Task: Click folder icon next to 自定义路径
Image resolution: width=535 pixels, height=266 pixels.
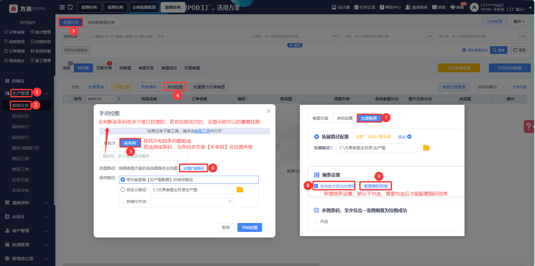Action: (240, 190)
